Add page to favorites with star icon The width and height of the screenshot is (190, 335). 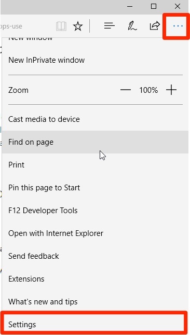click(78, 26)
